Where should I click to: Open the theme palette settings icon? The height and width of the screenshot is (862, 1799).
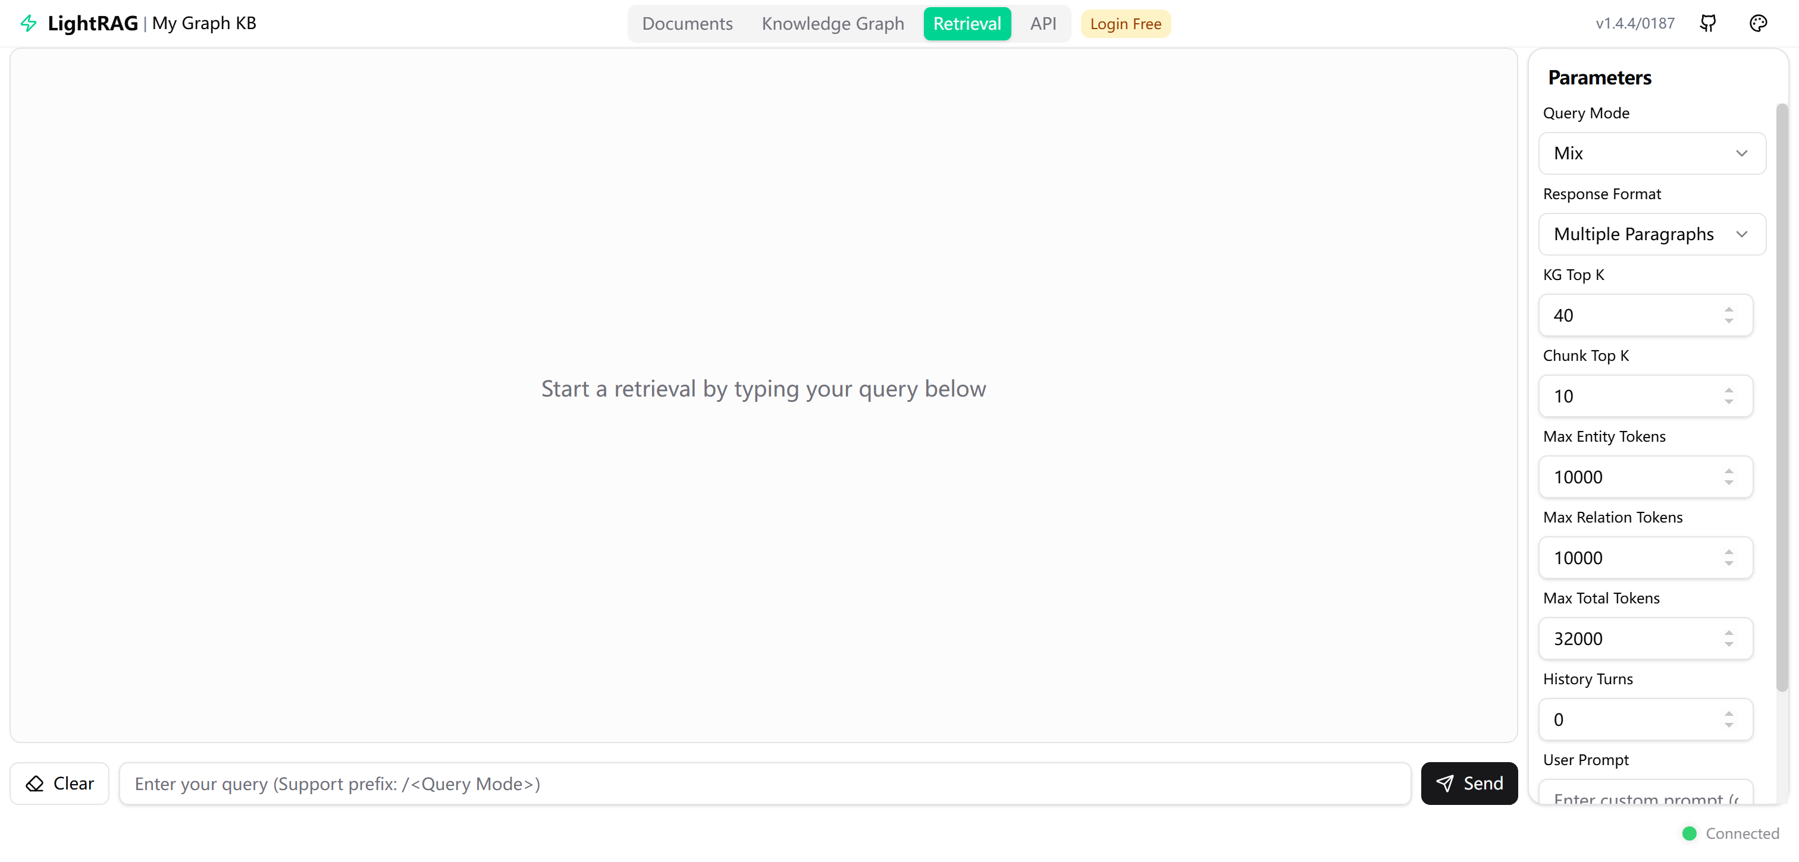point(1758,23)
